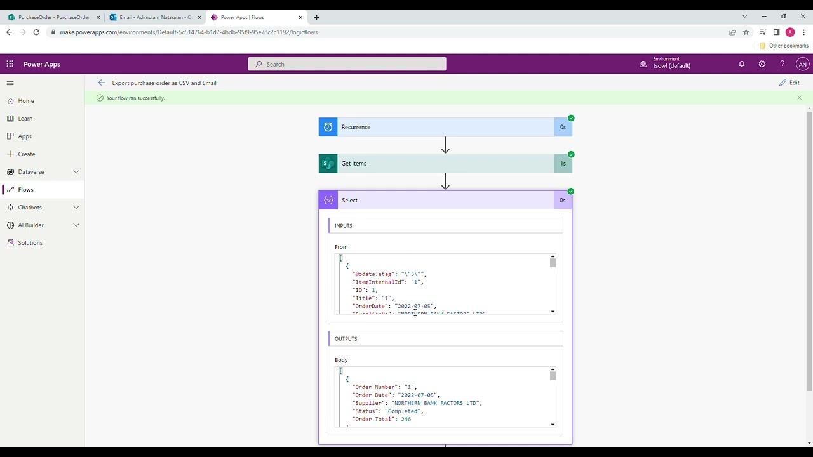
Task: Open the notifications bell
Action: point(741,64)
